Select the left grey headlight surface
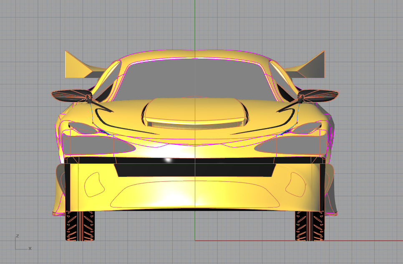 (x=99, y=145)
